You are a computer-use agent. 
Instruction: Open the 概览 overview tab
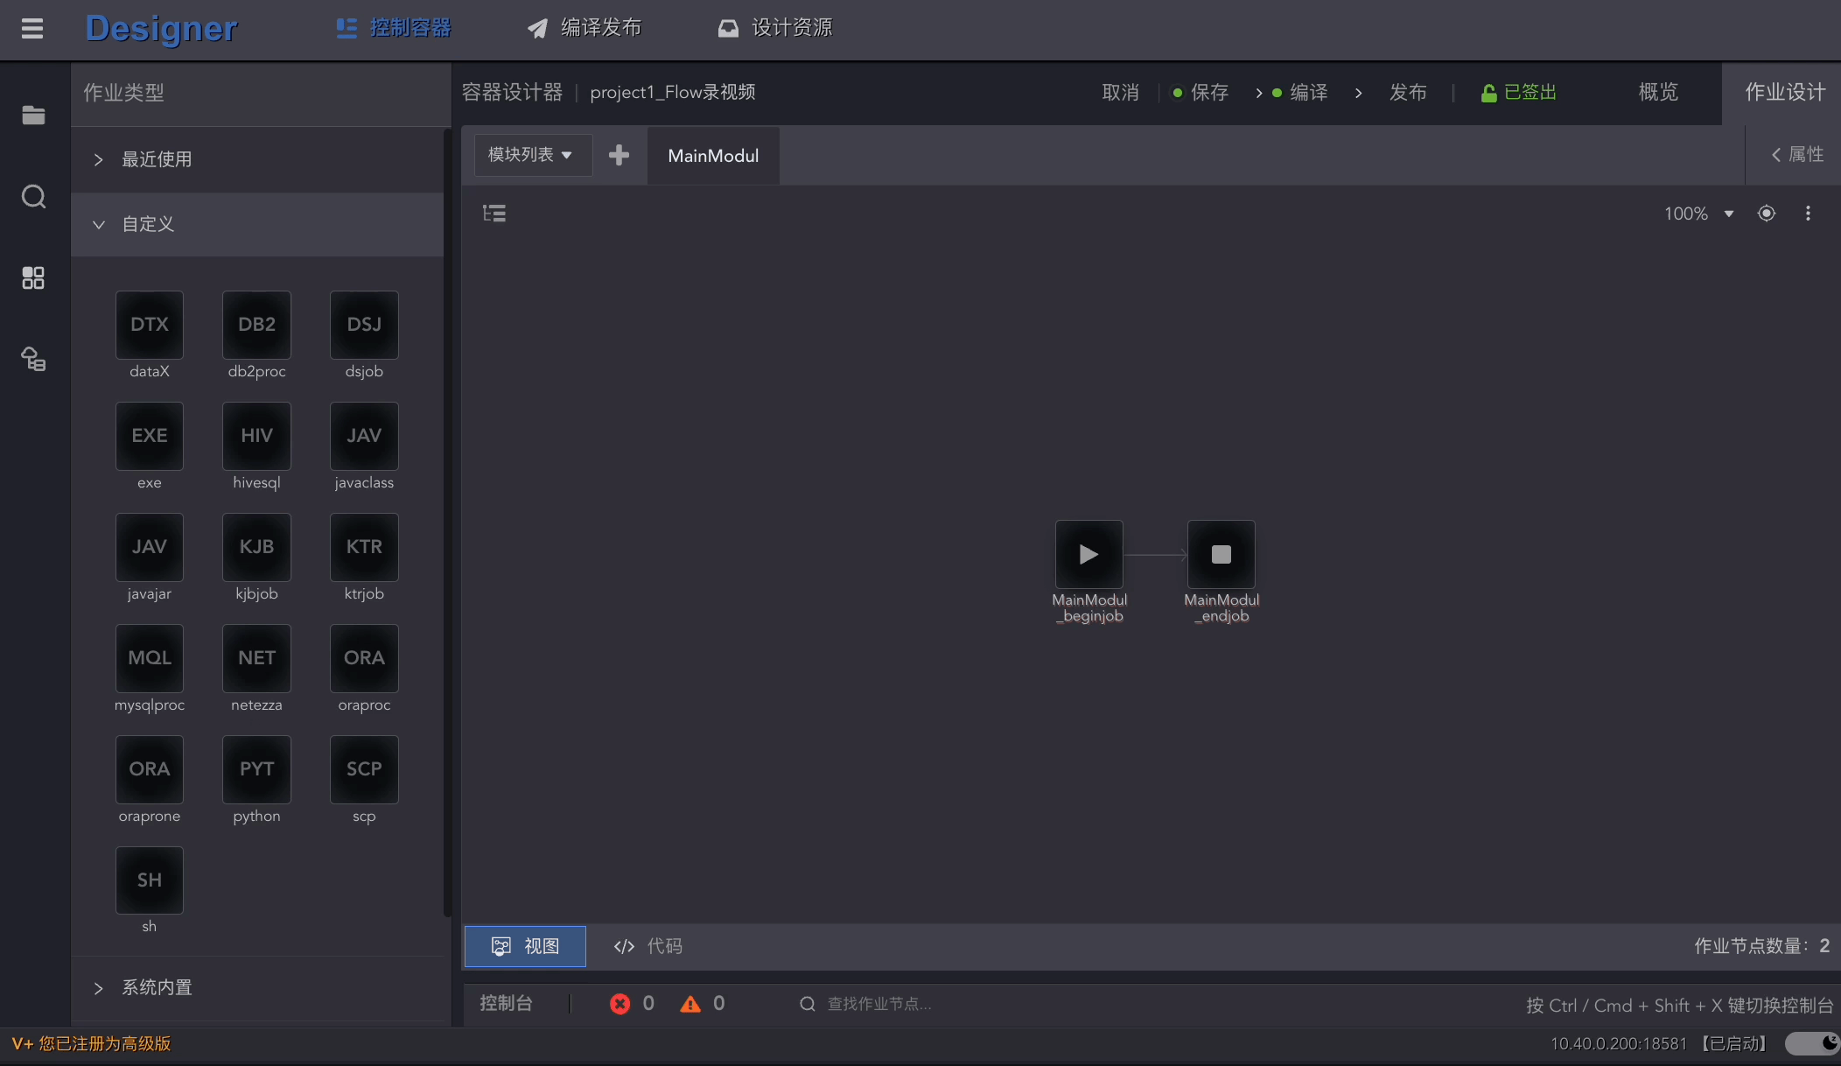point(1658,92)
